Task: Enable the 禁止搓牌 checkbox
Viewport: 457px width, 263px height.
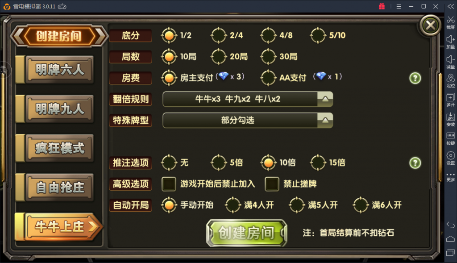Action: pyautogui.click(x=272, y=184)
